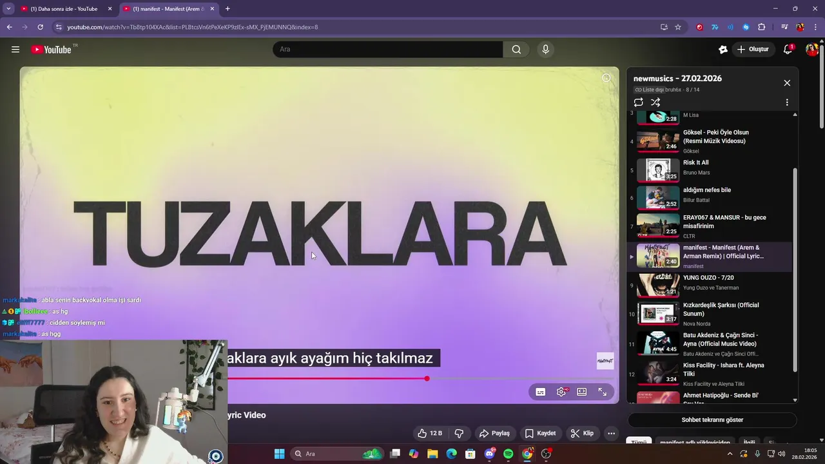
Task: Bookmark this page with the star
Action: [x=678, y=27]
